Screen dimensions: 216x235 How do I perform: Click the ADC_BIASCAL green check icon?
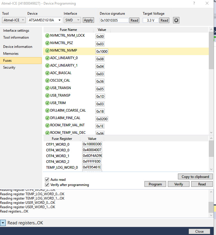click(x=47, y=73)
